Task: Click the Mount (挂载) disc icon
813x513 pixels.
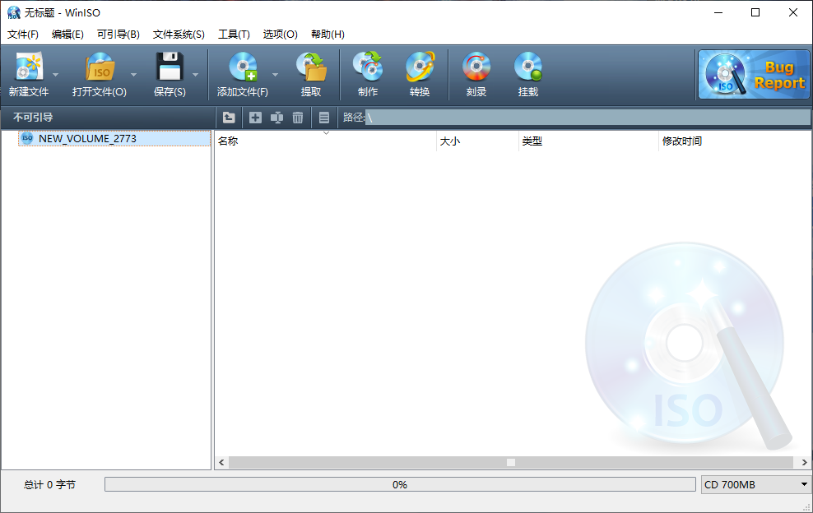Action: (x=527, y=67)
